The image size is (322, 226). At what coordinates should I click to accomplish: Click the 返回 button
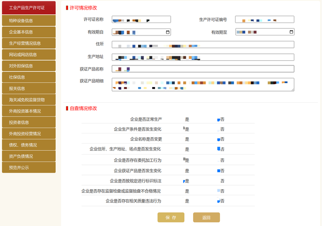click(x=207, y=217)
